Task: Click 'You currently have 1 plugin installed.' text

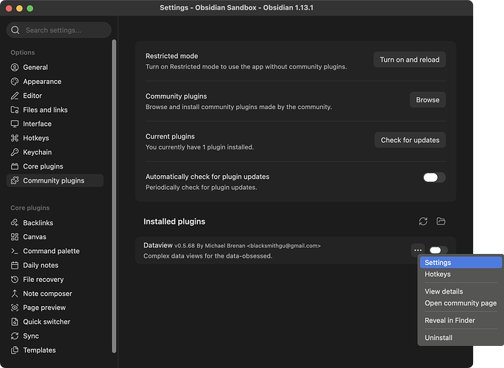Action: pyautogui.click(x=199, y=147)
